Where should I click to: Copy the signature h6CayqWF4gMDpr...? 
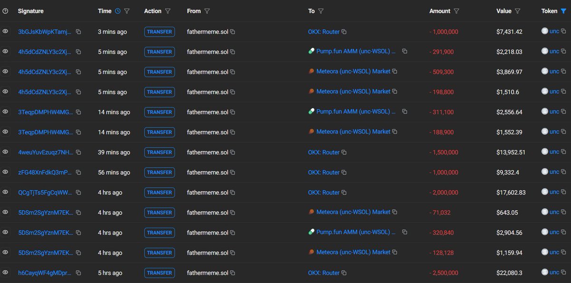click(x=79, y=273)
